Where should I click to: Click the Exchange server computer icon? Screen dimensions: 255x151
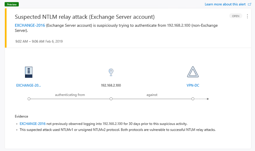pyautogui.click(x=29, y=72)
